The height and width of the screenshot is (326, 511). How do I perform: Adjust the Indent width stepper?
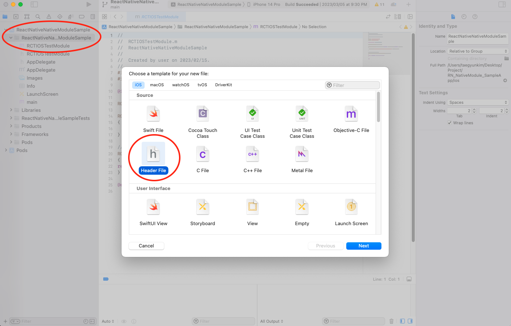pyautogui.click(x=507, y=111)
